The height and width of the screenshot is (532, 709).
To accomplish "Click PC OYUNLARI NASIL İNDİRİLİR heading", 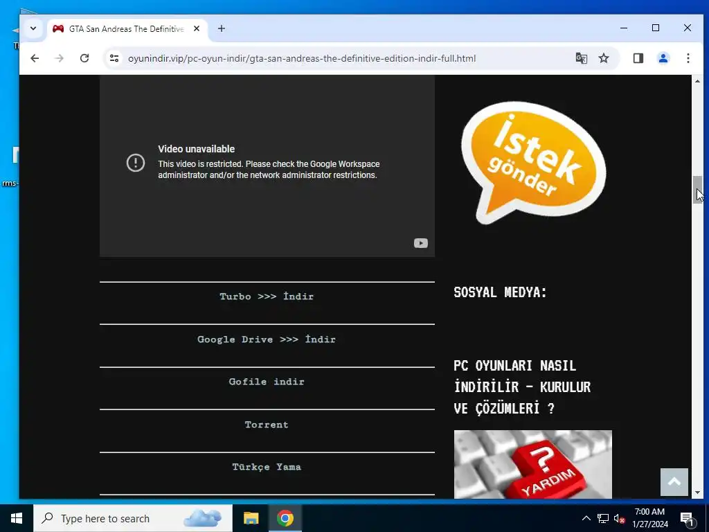I will [522, 387].
